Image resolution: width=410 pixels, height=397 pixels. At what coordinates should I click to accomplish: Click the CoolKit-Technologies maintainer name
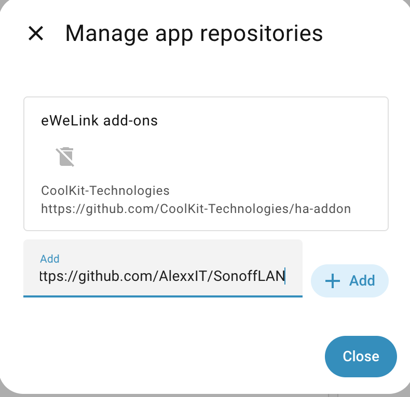[x=105, y=191]
